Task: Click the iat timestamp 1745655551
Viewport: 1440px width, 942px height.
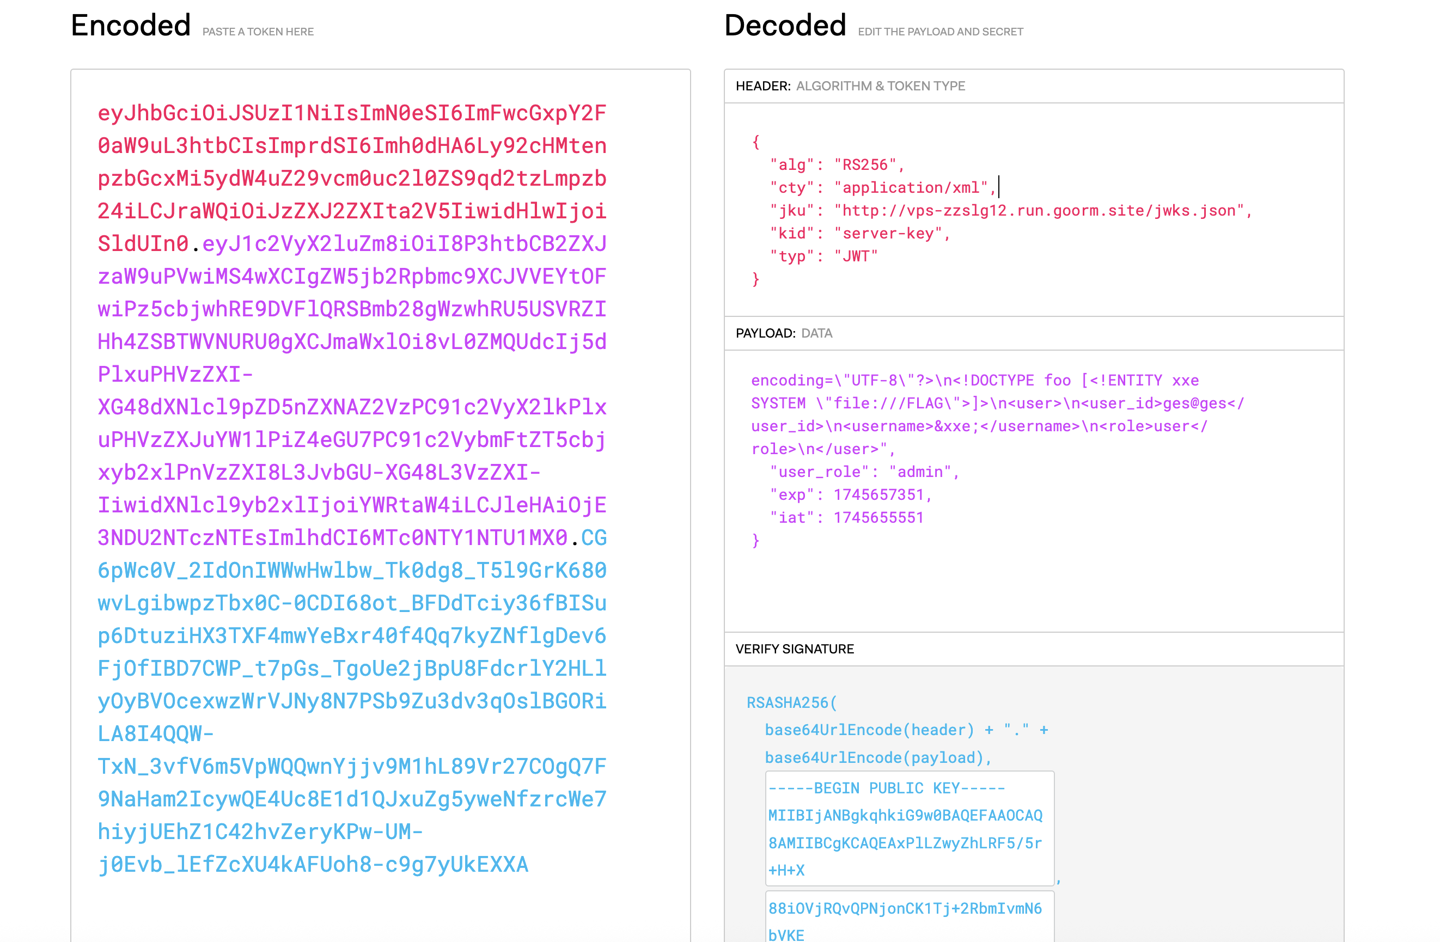Action: tap(878, 518)
